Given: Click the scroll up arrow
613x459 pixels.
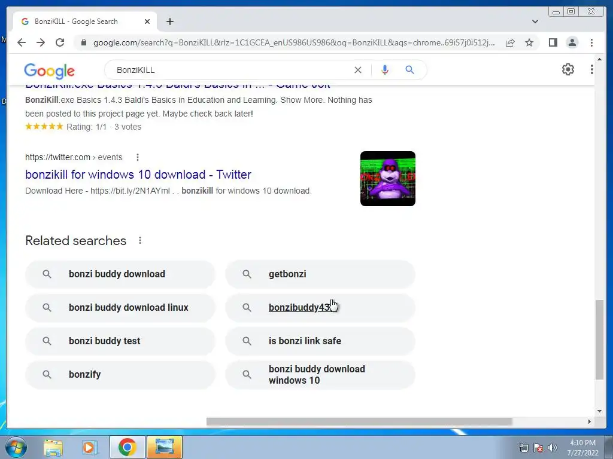Looking at the screenshot, I should (x=599, y=59).
